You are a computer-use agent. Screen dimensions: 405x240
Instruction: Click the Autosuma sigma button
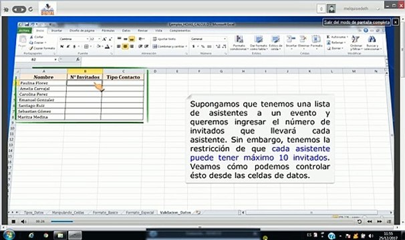point(337,37)
